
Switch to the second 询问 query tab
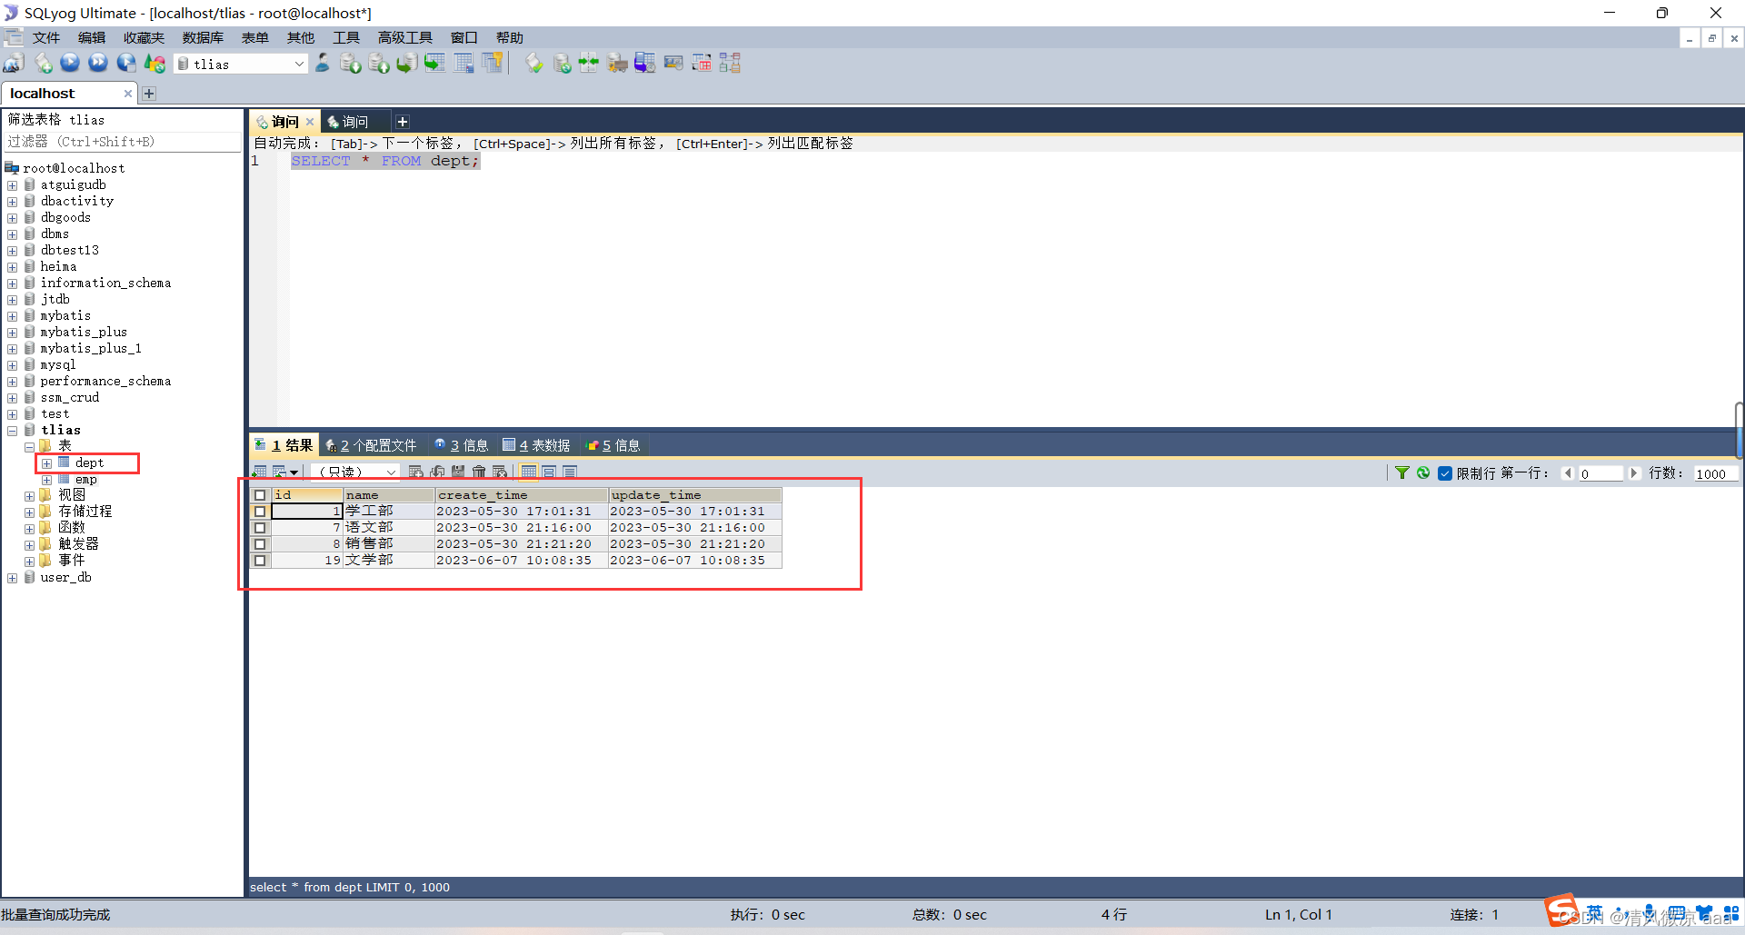pos(355,122)
